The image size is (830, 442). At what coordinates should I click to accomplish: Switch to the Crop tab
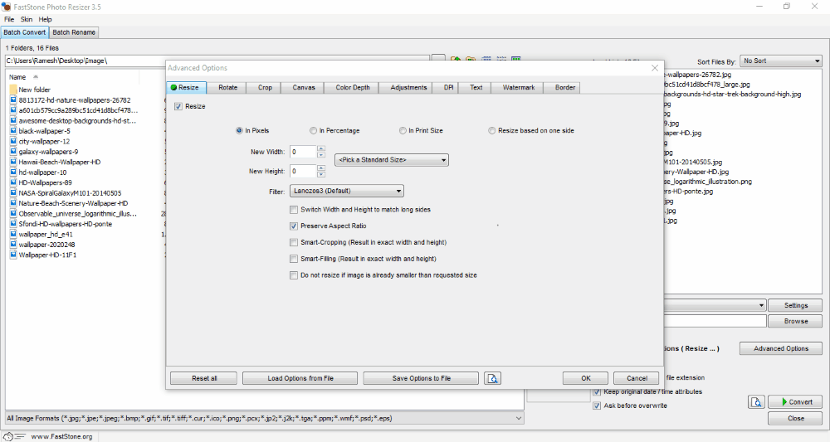[x=265, y=87]
